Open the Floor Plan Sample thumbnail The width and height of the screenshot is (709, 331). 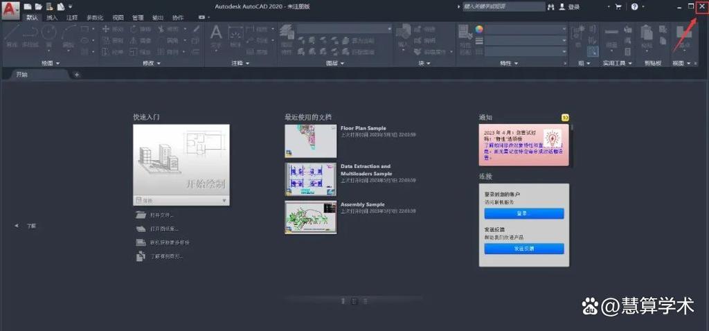coord(310,141)
